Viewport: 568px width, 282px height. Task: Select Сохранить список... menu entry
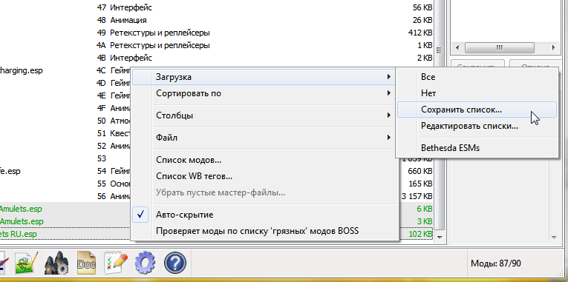(477, 110)
